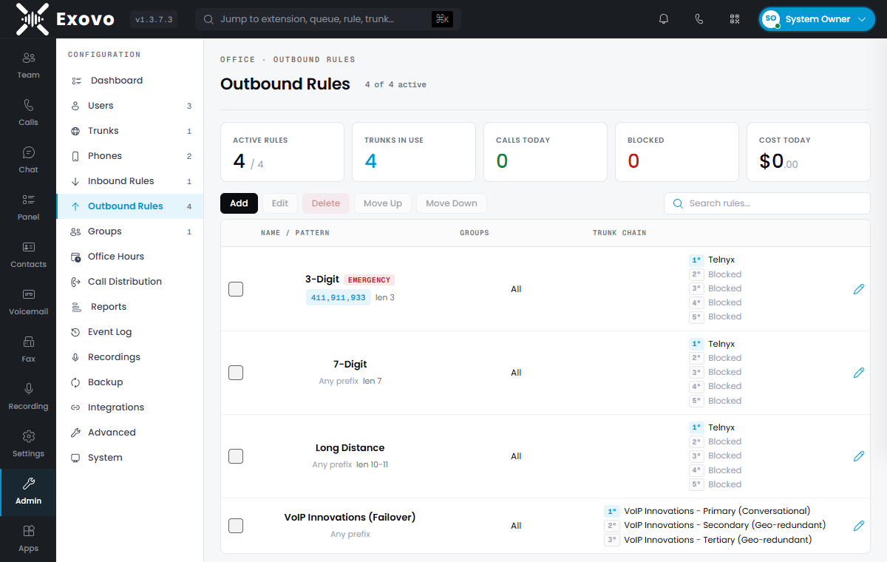Select the 7-Digit rule checkbox
The width and height of the screenshot is (887, 562).
click(236, 373)
